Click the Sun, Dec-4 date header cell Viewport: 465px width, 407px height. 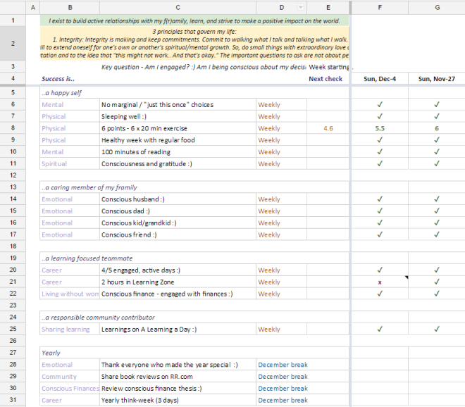pyautogui.click(x=380, y=79)
